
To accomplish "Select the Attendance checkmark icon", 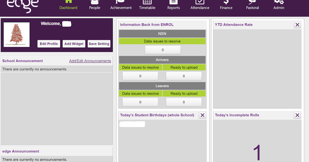I will [x=200, y=2].
